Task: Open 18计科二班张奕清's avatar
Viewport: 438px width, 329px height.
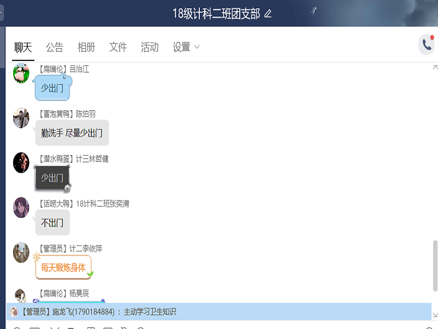Action: click(21, 208)
